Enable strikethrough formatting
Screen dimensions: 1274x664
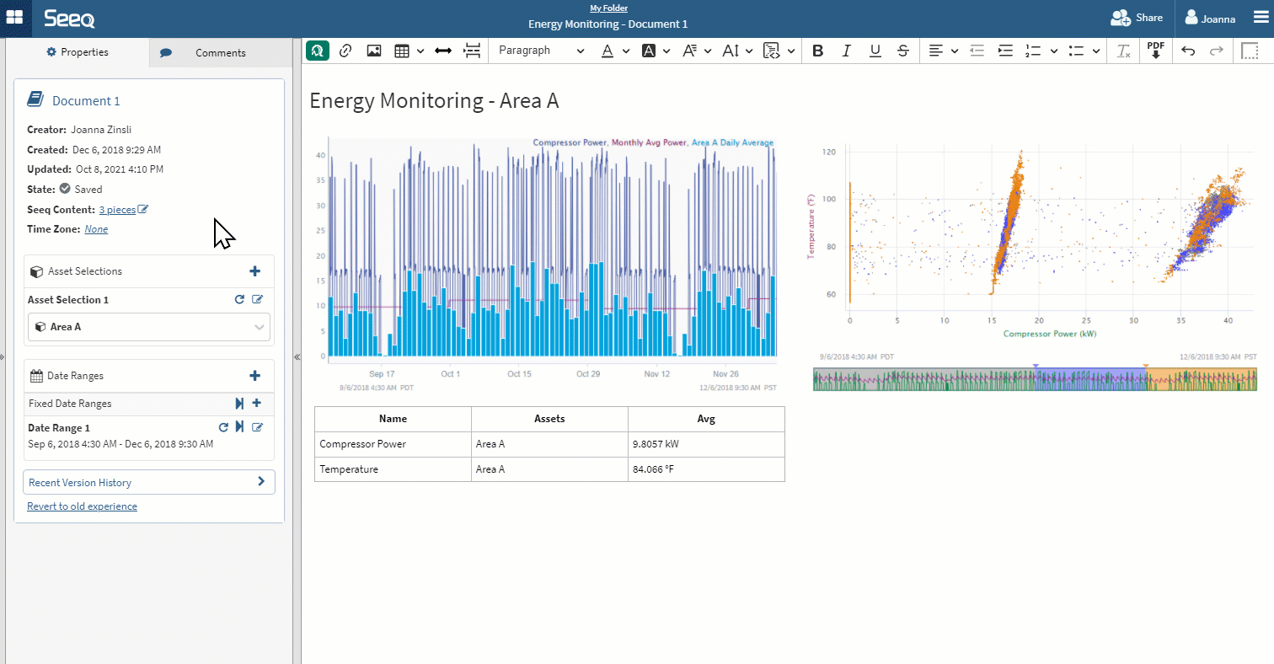[x=903, y=51]
